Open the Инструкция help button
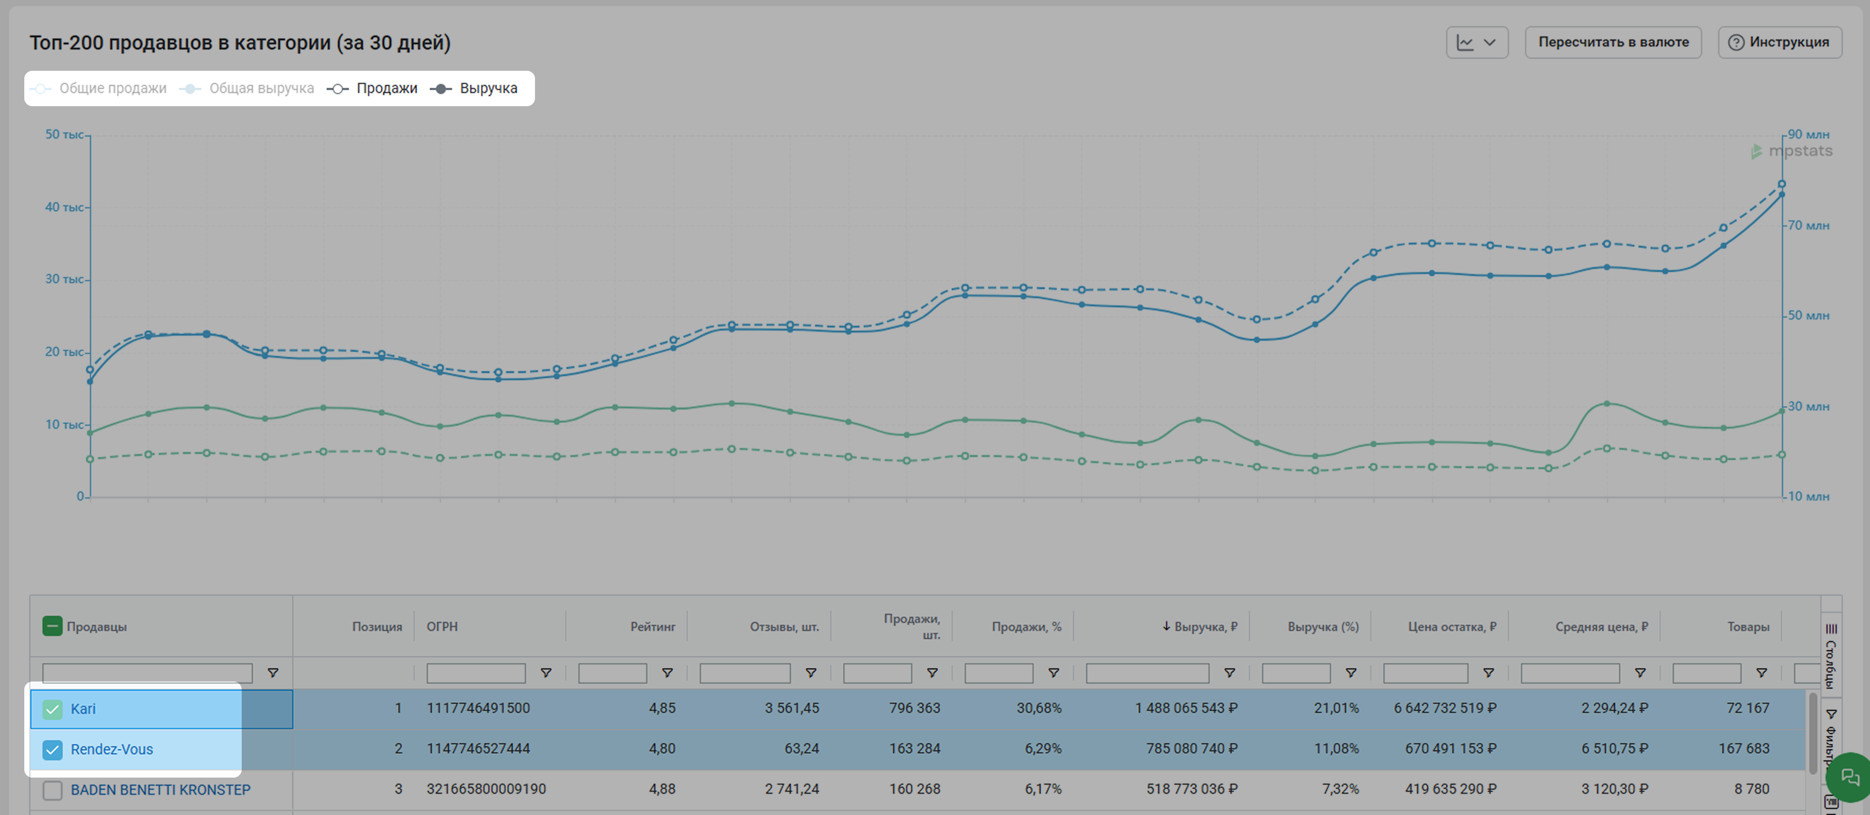Screen dimensions: 1870x815 pyautogui.click(x=1779, y=43)
